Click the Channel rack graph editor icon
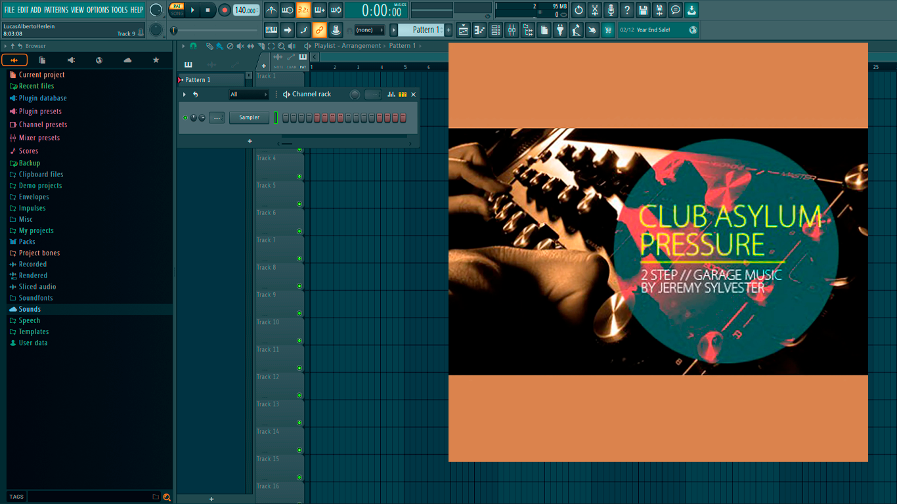897x504 pixels. pyautogui.click(x=391, y=94)
